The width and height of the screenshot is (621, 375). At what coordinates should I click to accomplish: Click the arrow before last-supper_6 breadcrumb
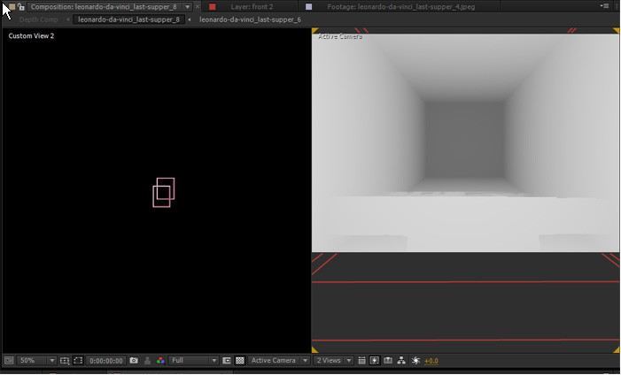point(190,19)
